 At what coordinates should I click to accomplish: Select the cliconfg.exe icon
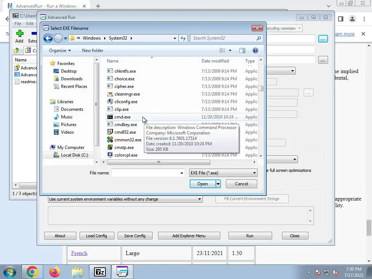coord(110,102)
